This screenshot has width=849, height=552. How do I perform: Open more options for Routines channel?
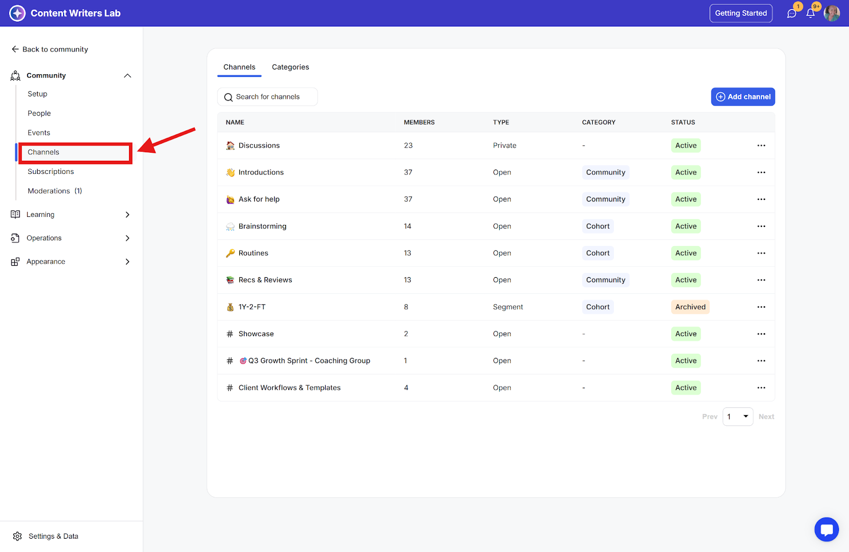pyautogui.click(x=761, y=253)
